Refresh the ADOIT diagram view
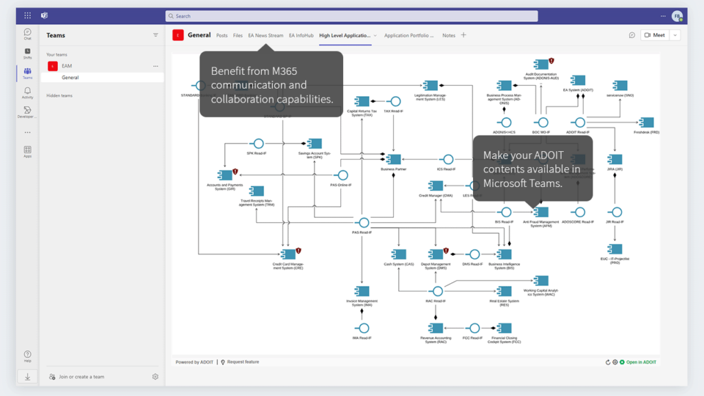The width and height of the screenshot is (704, 396). [x=608, y=361]
